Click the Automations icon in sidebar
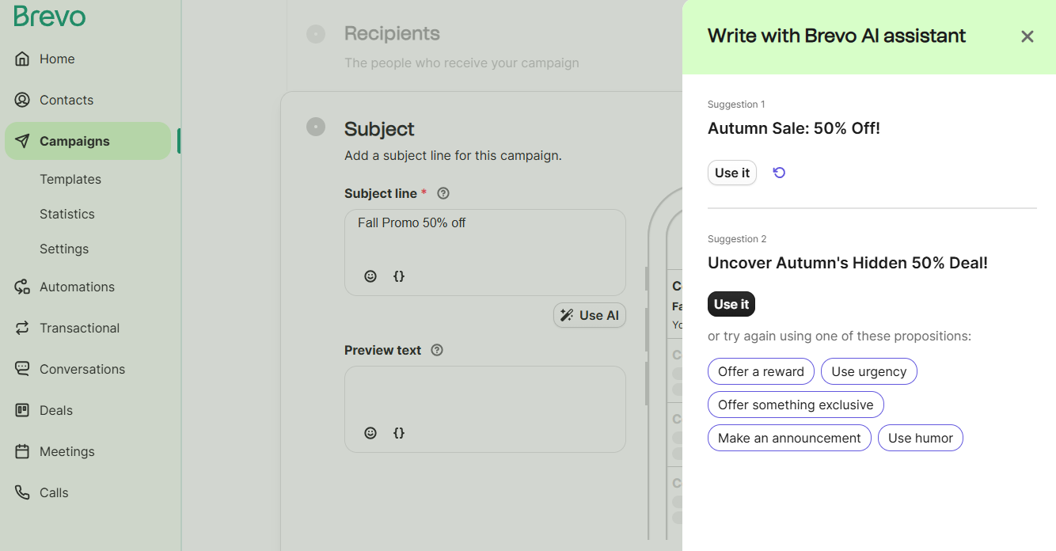Viewport: 1056px width, 551px height. click(x=22, y=287)
